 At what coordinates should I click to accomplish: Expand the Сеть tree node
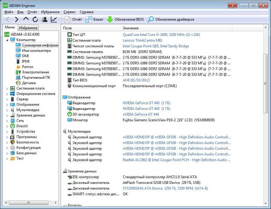(x=7, y=121)
